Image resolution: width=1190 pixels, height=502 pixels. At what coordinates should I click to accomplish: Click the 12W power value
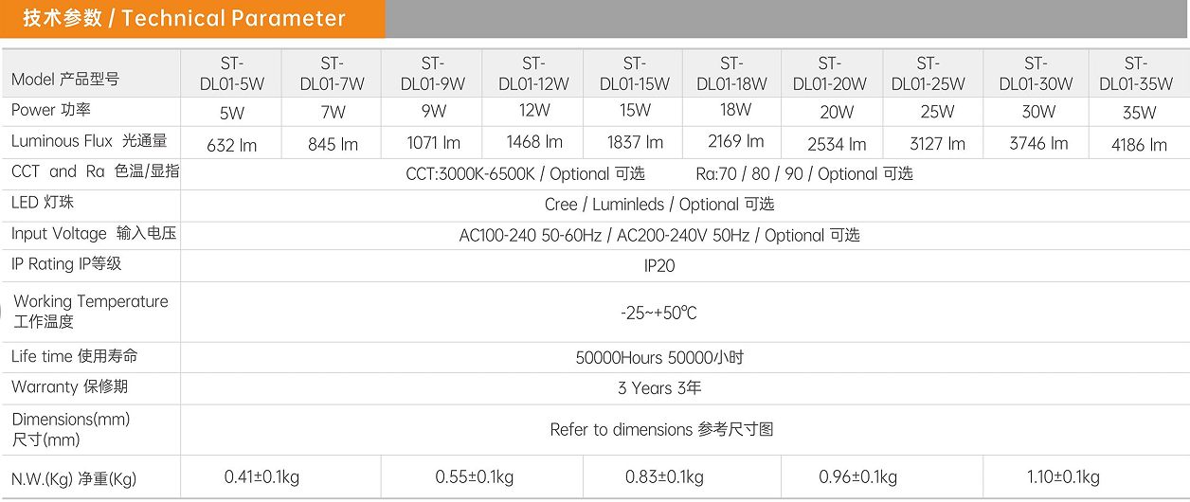tap(534, 110)
